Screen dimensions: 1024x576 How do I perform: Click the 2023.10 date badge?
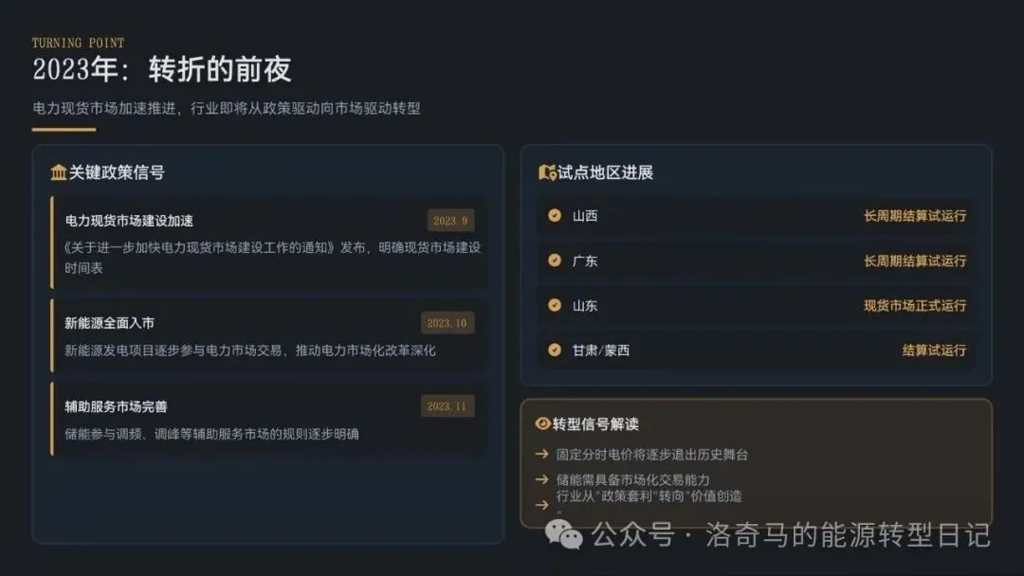(x=447, y=323)
